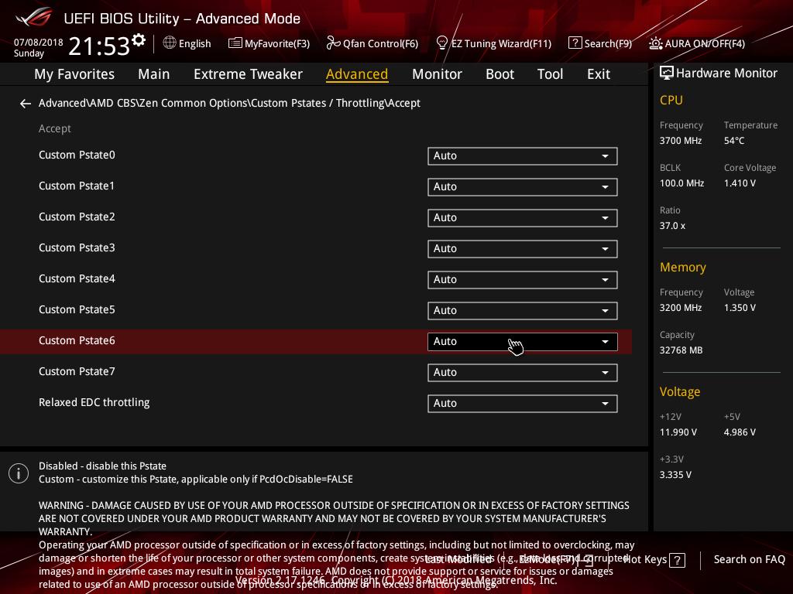The height and width of the screenshot is (594, 793).
Task: Switch to the Boot tab
Action: coord(499,74)
